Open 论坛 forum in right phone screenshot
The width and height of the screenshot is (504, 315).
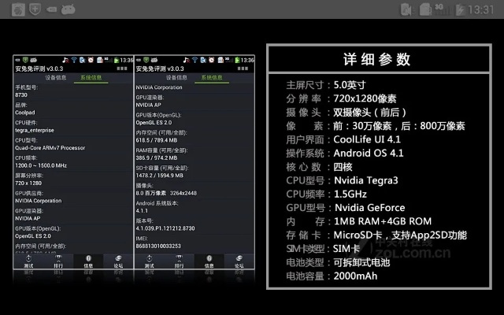coord(239,261)
